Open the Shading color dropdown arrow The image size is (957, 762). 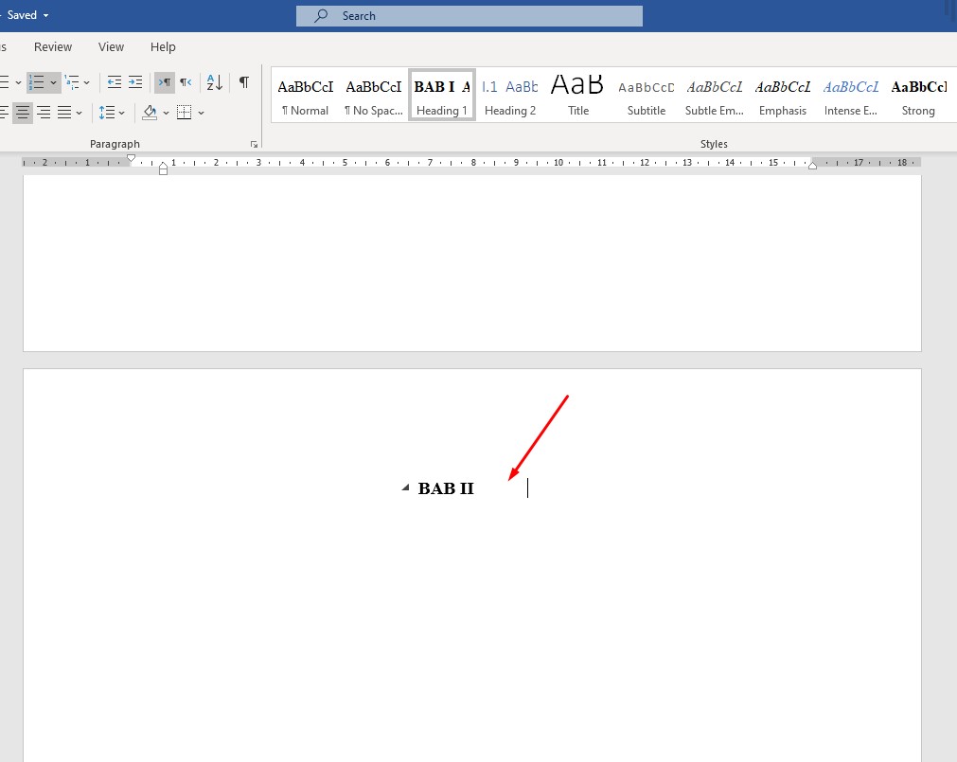tap(166, 113)
